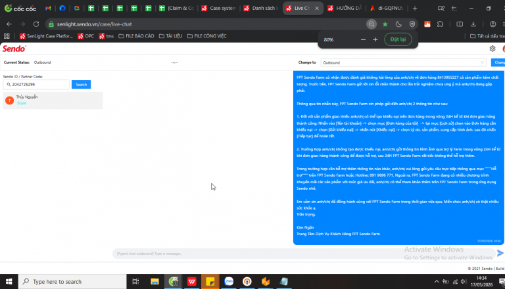Open WPS Office from the taskbar
The image size is (505, 289).
pyautogui.click(x=192, y=282)
